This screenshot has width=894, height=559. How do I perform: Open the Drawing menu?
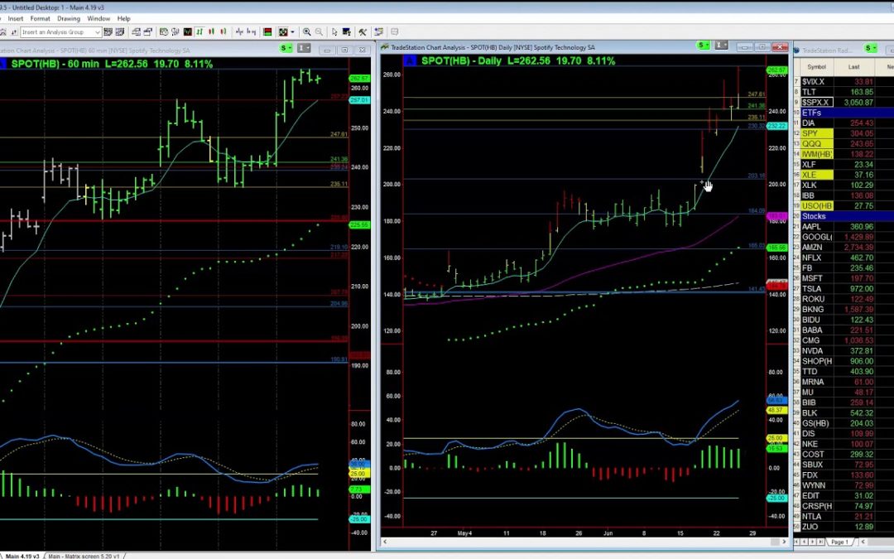pos(69,18)
